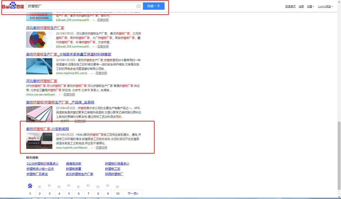Expand arrow next to china.coovee.net URL
The image size is (341, 199).
[x=60, y=95]
